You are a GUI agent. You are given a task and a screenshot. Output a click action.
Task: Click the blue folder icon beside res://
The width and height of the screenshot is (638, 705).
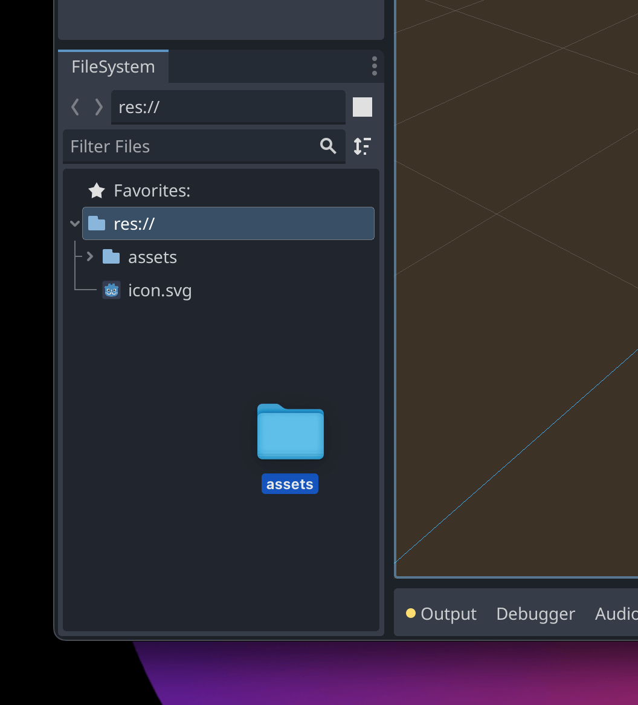click(x=97, y=223)
